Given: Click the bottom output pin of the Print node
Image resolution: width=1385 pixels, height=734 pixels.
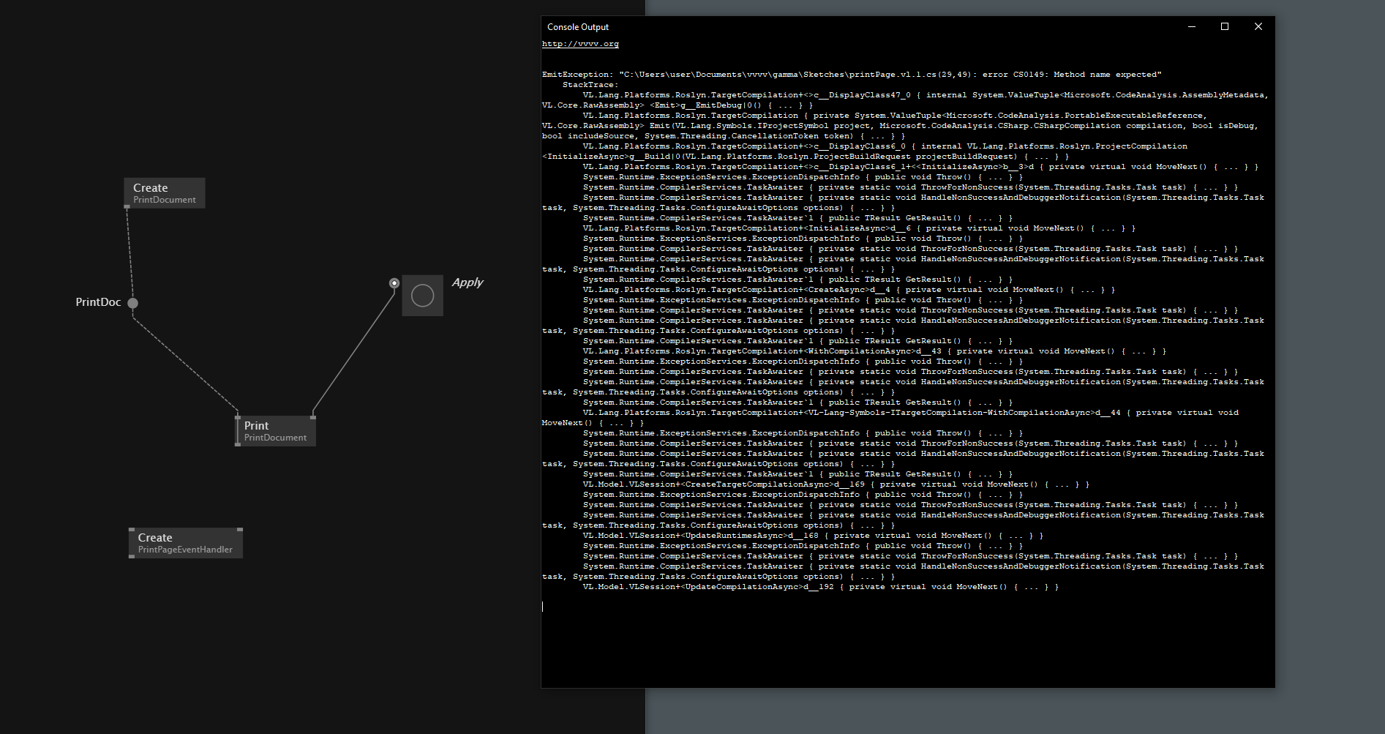Looking at the screenshot, I should click(x=238, y=444).
